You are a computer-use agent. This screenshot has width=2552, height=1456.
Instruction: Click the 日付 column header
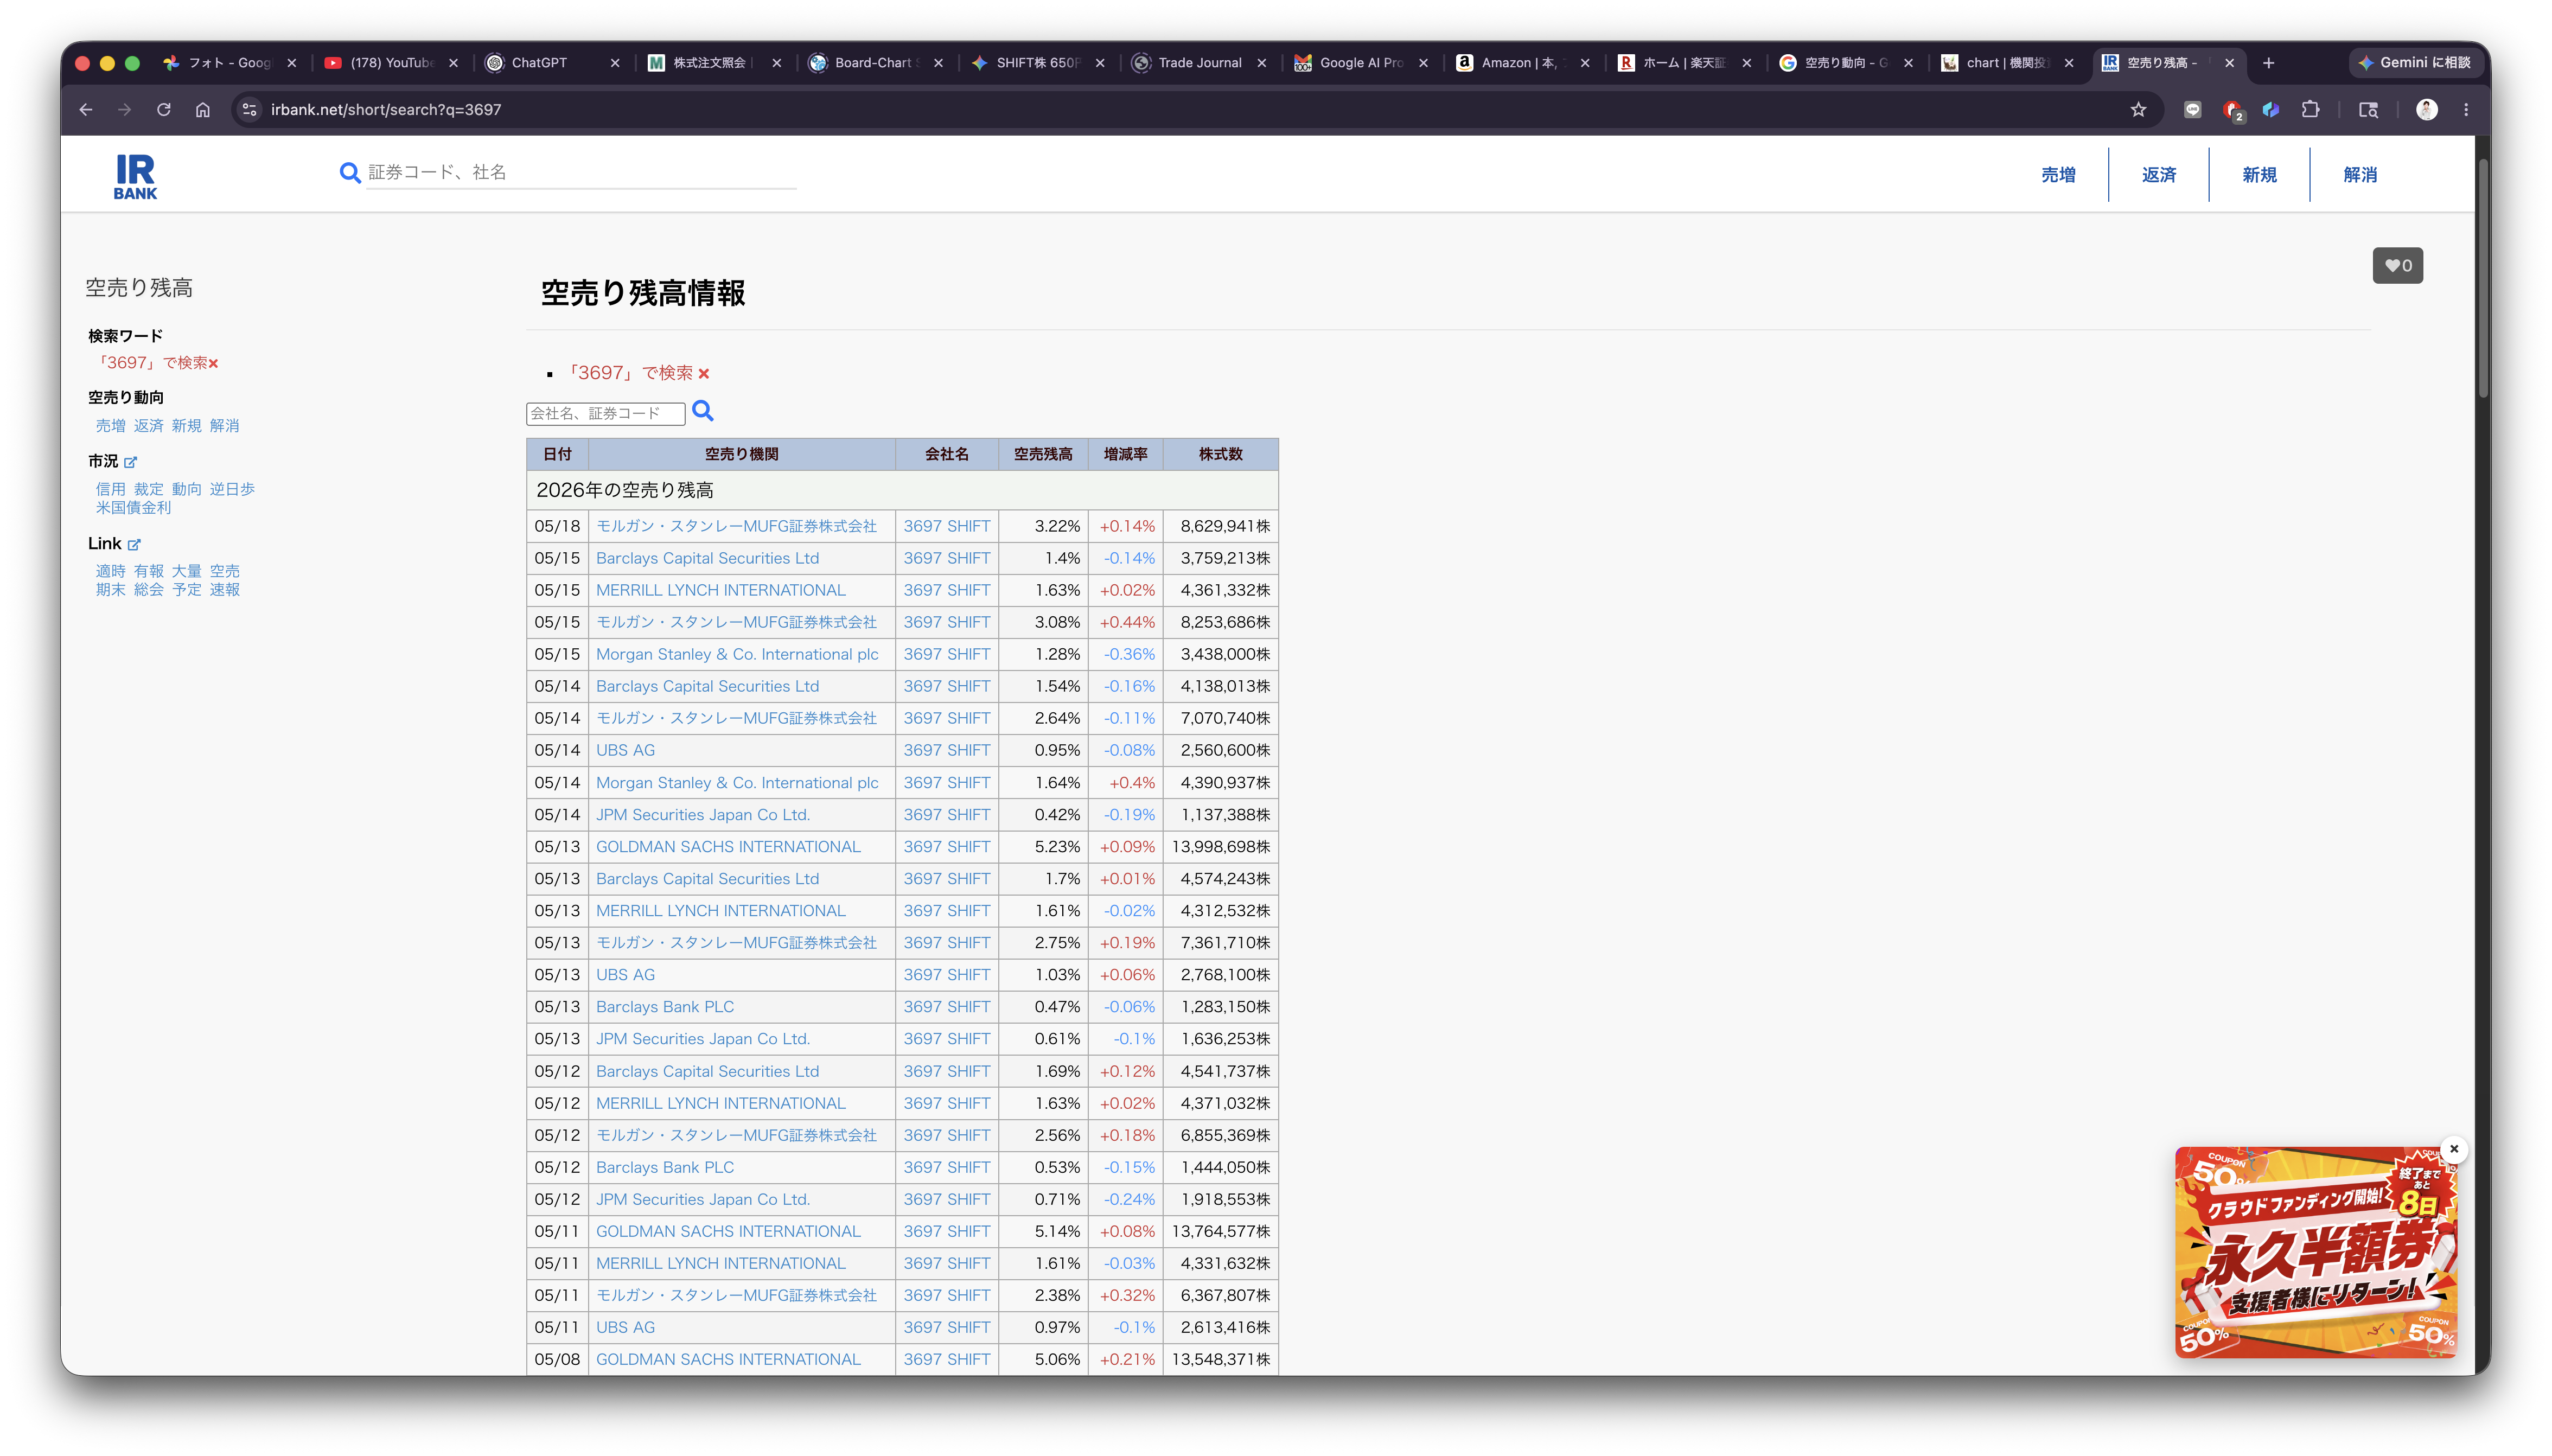click(x=557, y=454)
